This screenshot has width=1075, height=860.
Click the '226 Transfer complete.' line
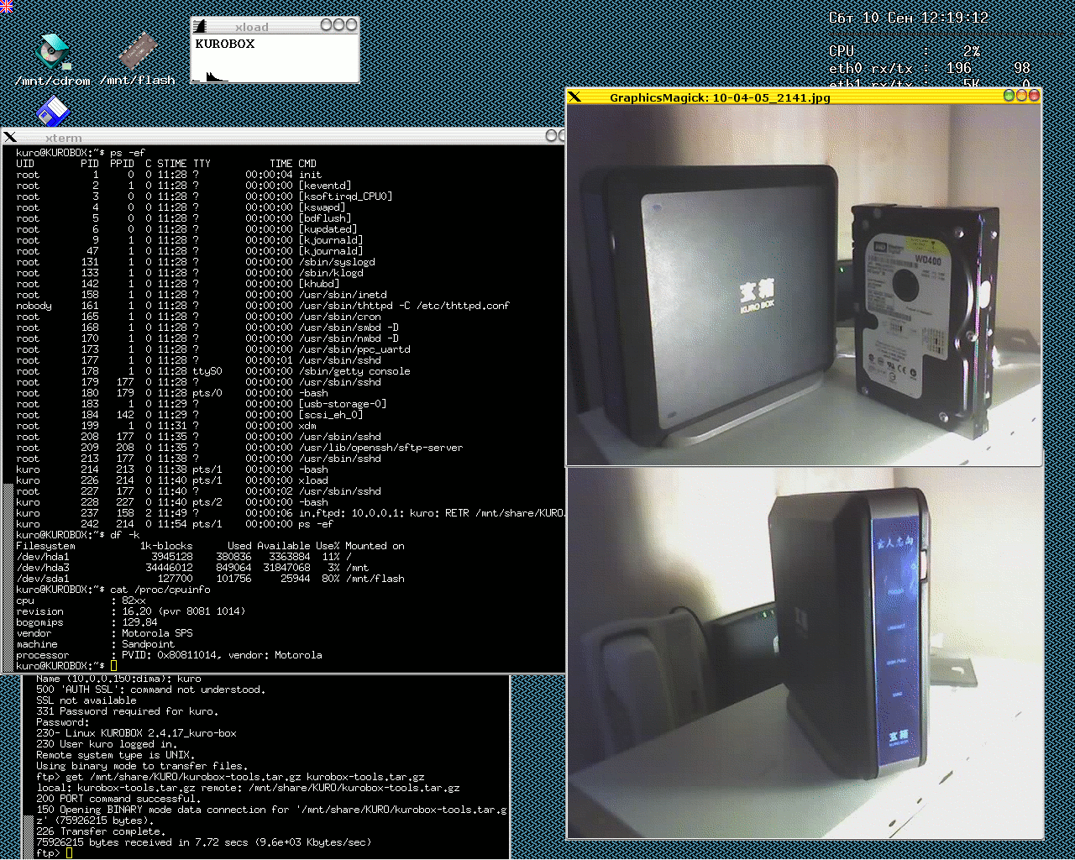[x=101, y=831]
